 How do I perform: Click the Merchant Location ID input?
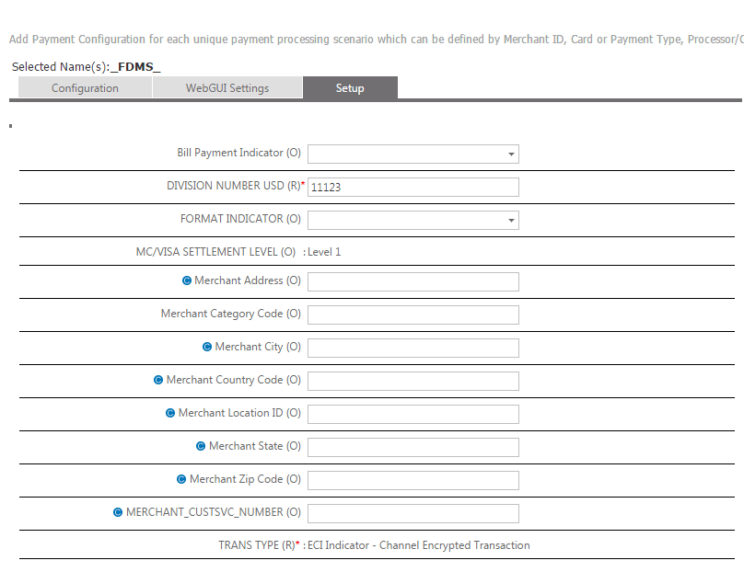coord(413,414)
